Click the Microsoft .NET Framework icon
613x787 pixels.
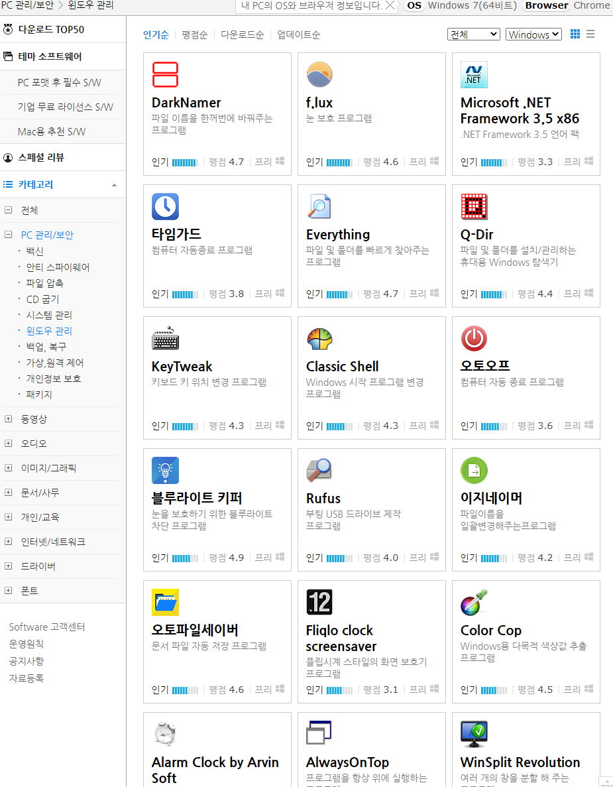[474, 74]
